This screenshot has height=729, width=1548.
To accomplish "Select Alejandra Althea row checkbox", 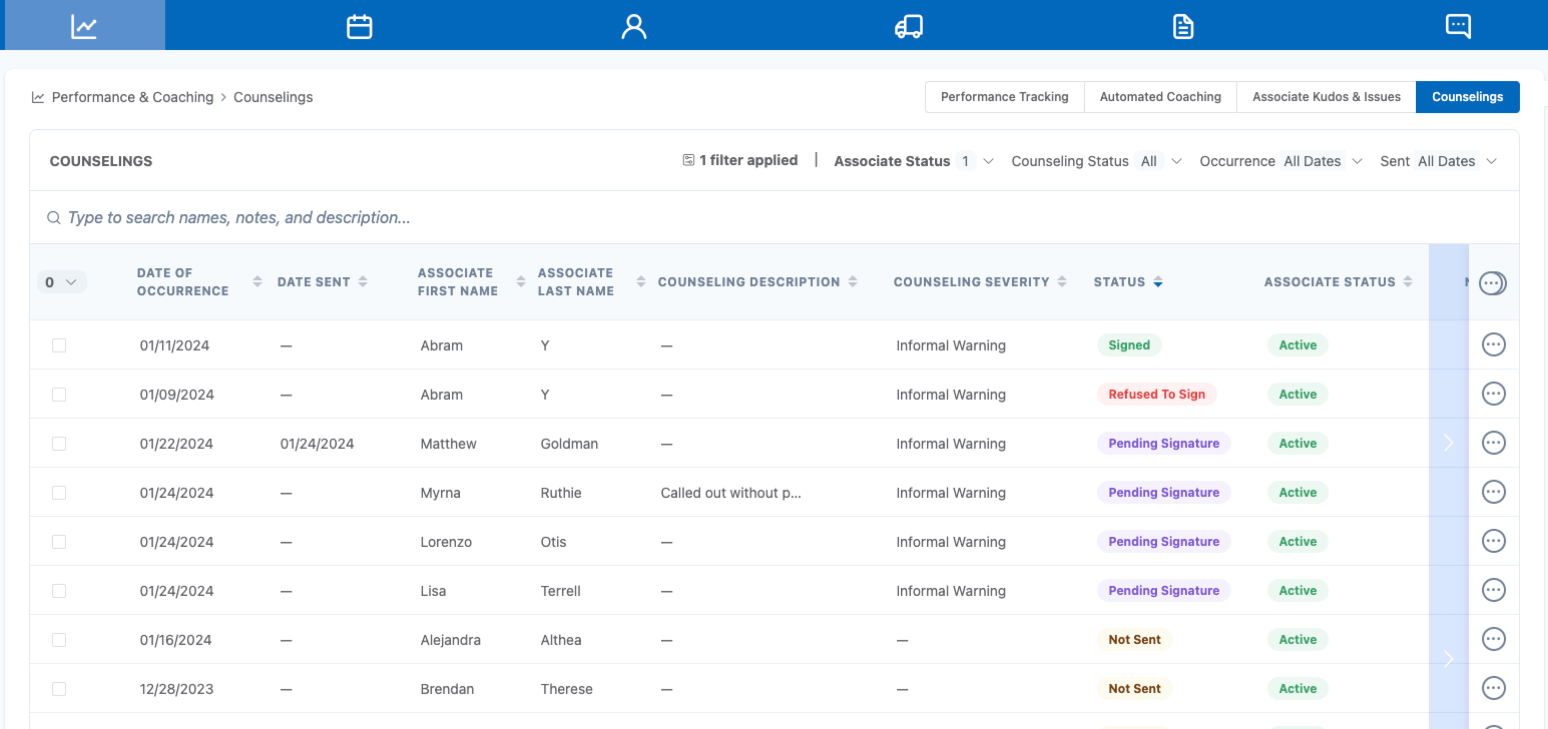I will (x=59, y=639).
